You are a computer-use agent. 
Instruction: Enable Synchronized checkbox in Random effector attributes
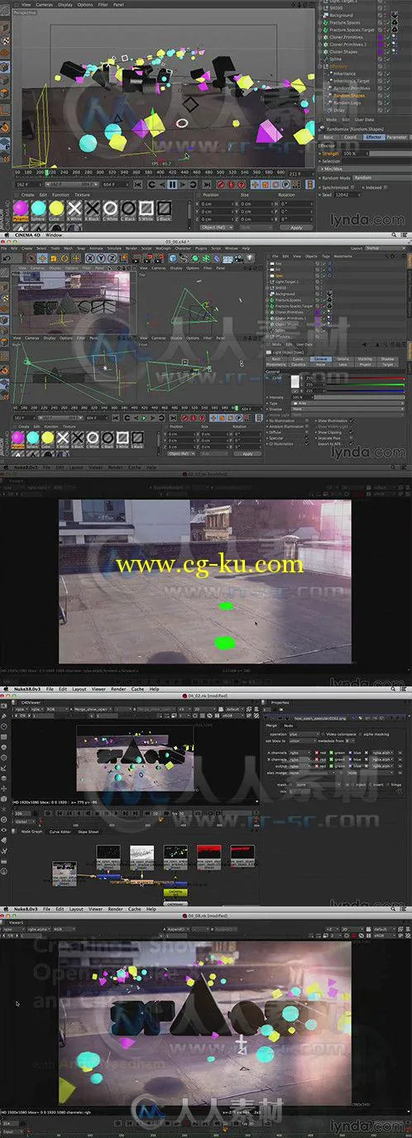(x=352, y=188)
